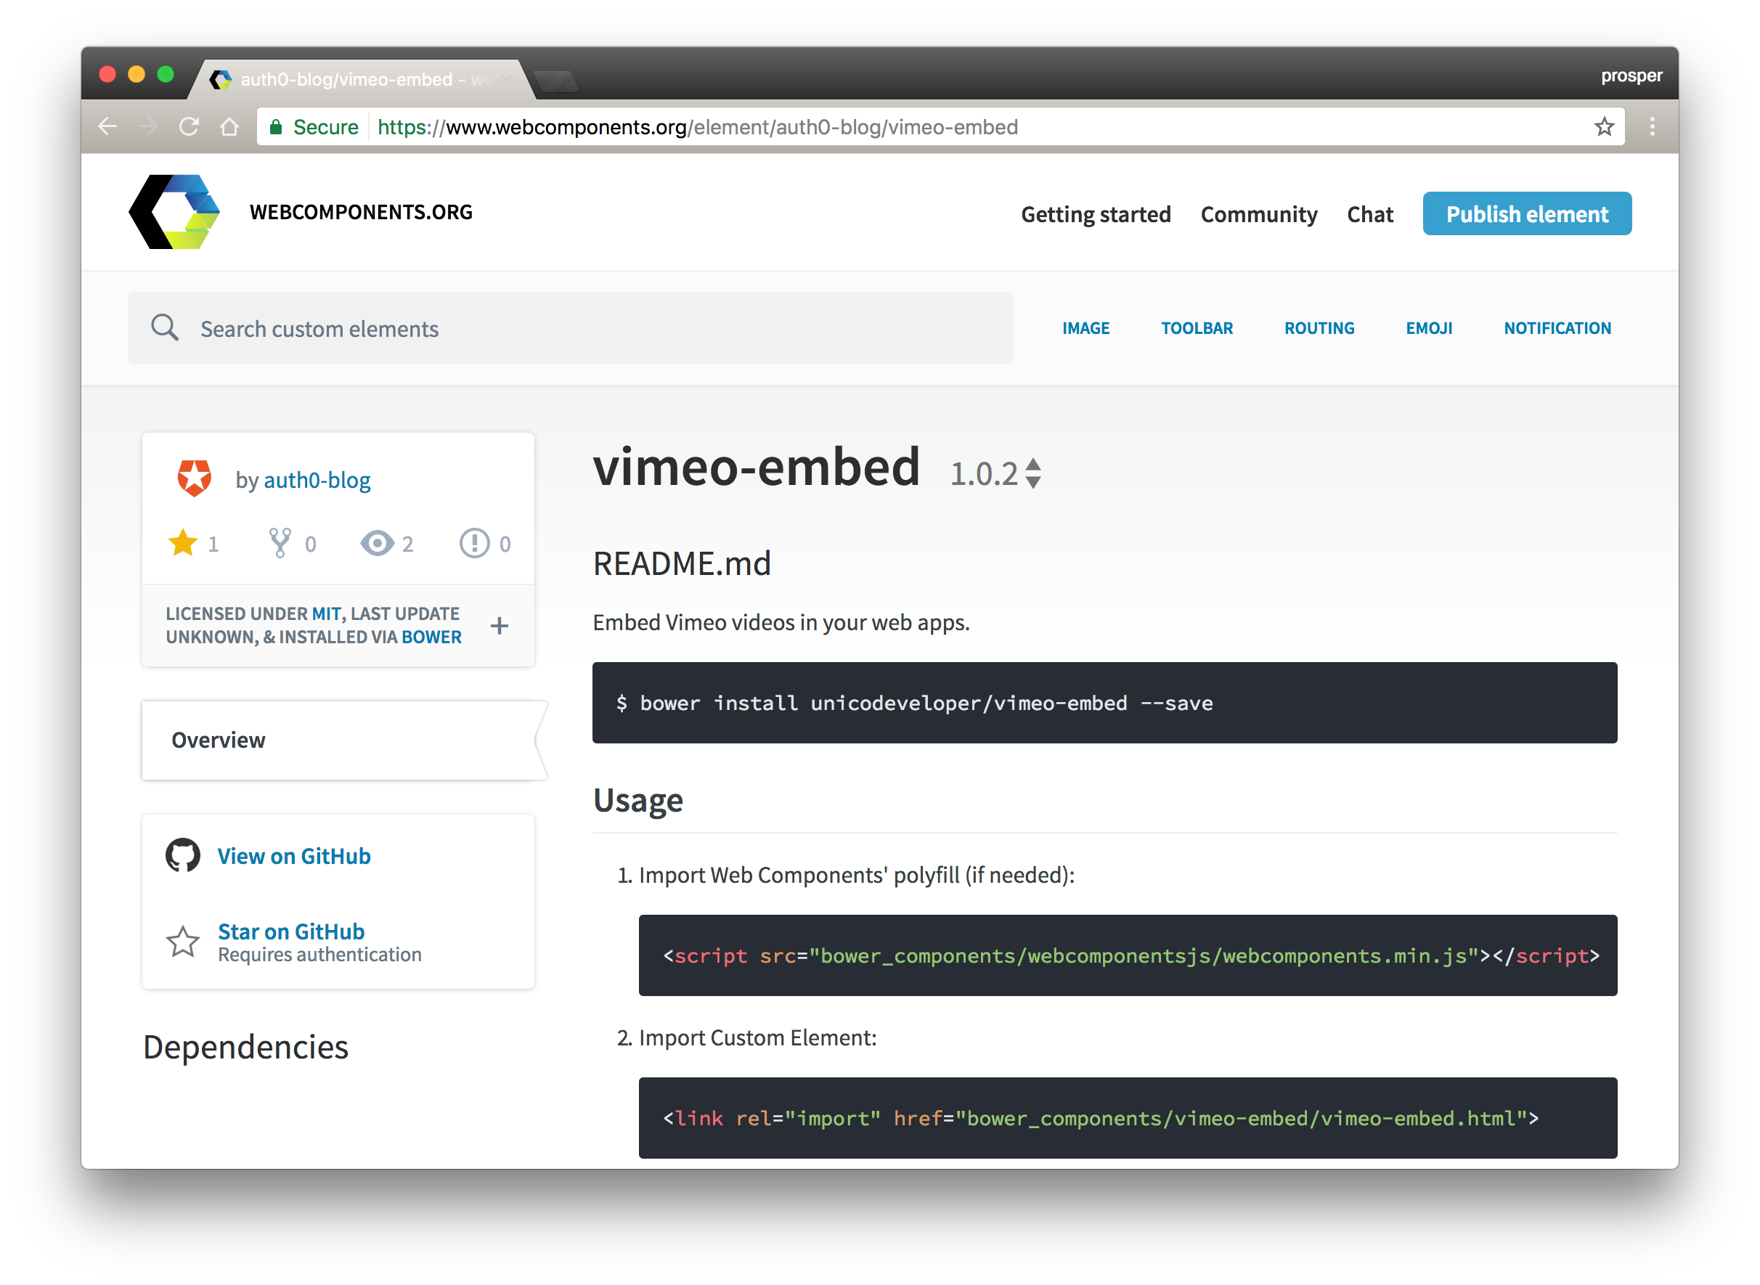Click the gold stars count icon

(183, 543)
